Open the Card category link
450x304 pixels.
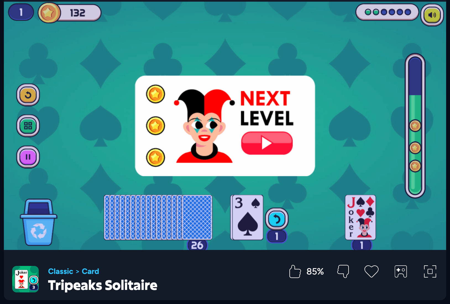(x=90, y=271)
